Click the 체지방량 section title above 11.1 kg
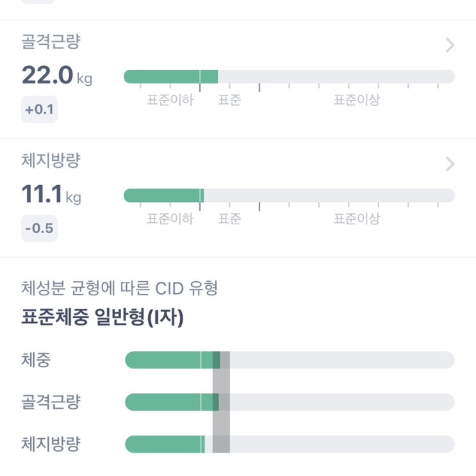This screenshot has width=476, height=476. tap(51, 160)
